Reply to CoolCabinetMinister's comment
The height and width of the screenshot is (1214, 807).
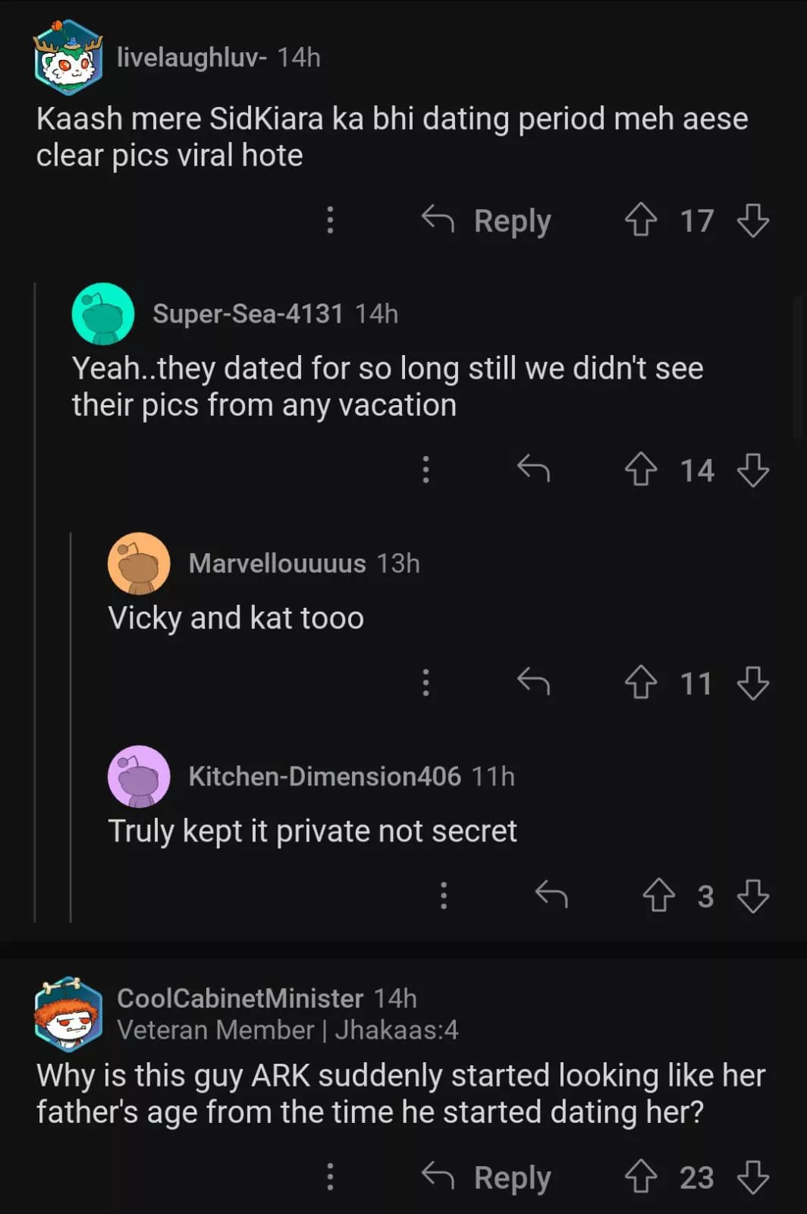click(x=487, y=1177)
